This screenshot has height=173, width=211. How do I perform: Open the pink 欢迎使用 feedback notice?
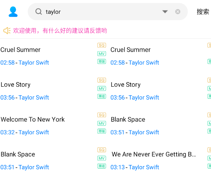click(x=60, y=31)
